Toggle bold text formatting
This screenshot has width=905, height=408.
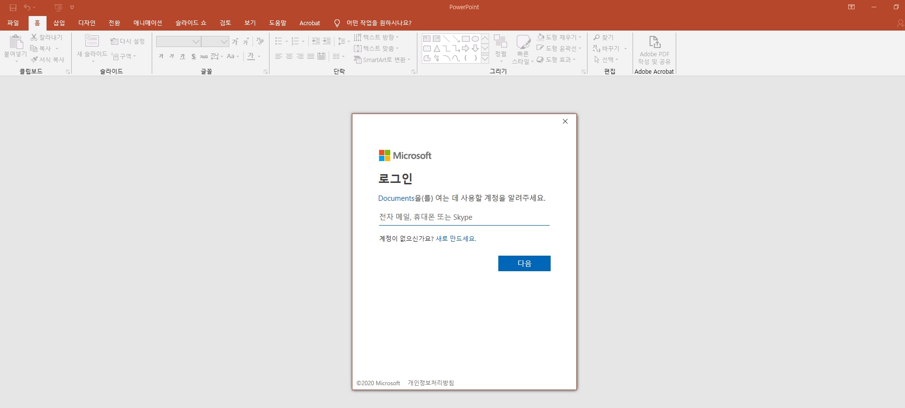pos(161,56)
